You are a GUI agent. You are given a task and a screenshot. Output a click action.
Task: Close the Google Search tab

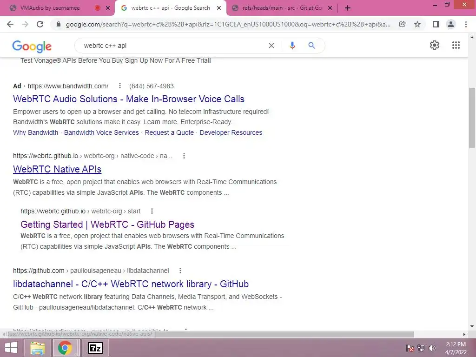(219, 8)
